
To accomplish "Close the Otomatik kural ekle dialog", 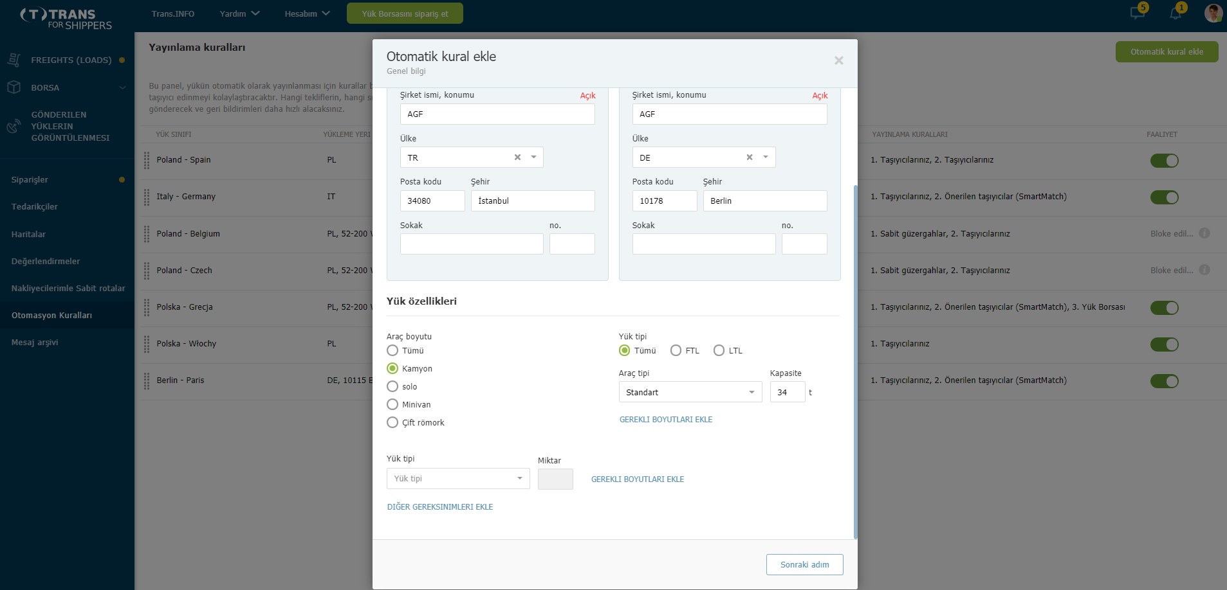I will (838, 60).
